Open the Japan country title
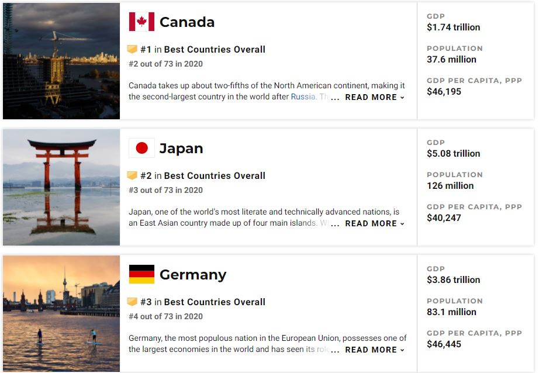Viewport: 539px width, 373px height. [x=181, y=148]
